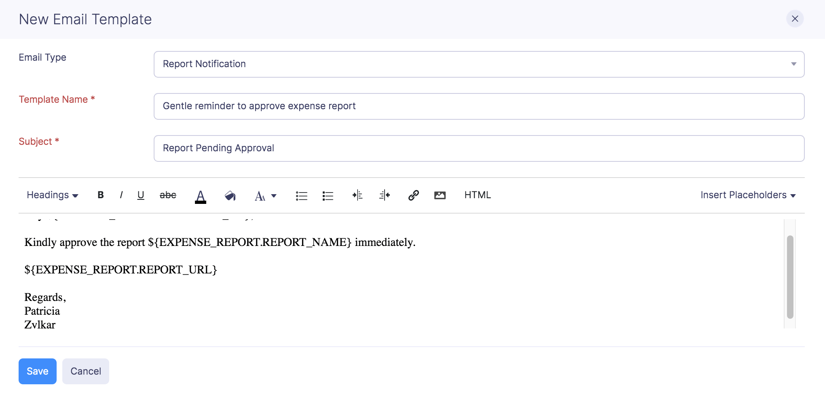The image size is (825, 394).
Task: Toggle a numbered list
Action: click(328, 195)
